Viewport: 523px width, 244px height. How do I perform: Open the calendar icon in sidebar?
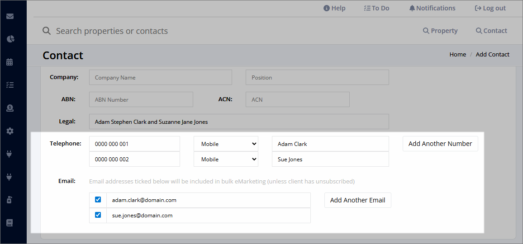10,62
